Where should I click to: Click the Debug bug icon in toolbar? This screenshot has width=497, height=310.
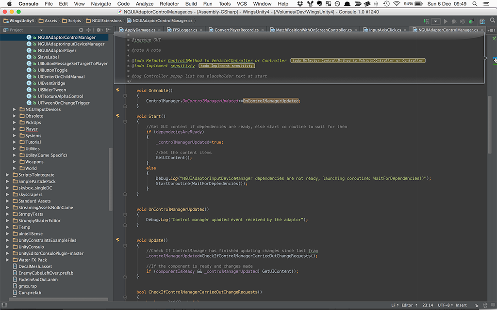[x=454, y=21]
